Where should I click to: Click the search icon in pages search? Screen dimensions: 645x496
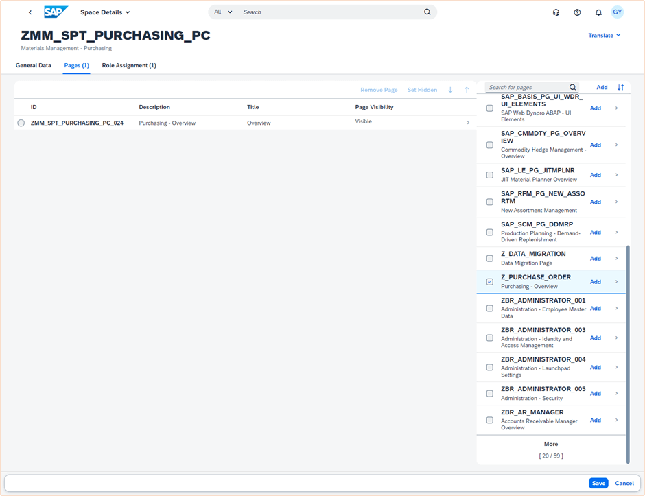(572, 87)
